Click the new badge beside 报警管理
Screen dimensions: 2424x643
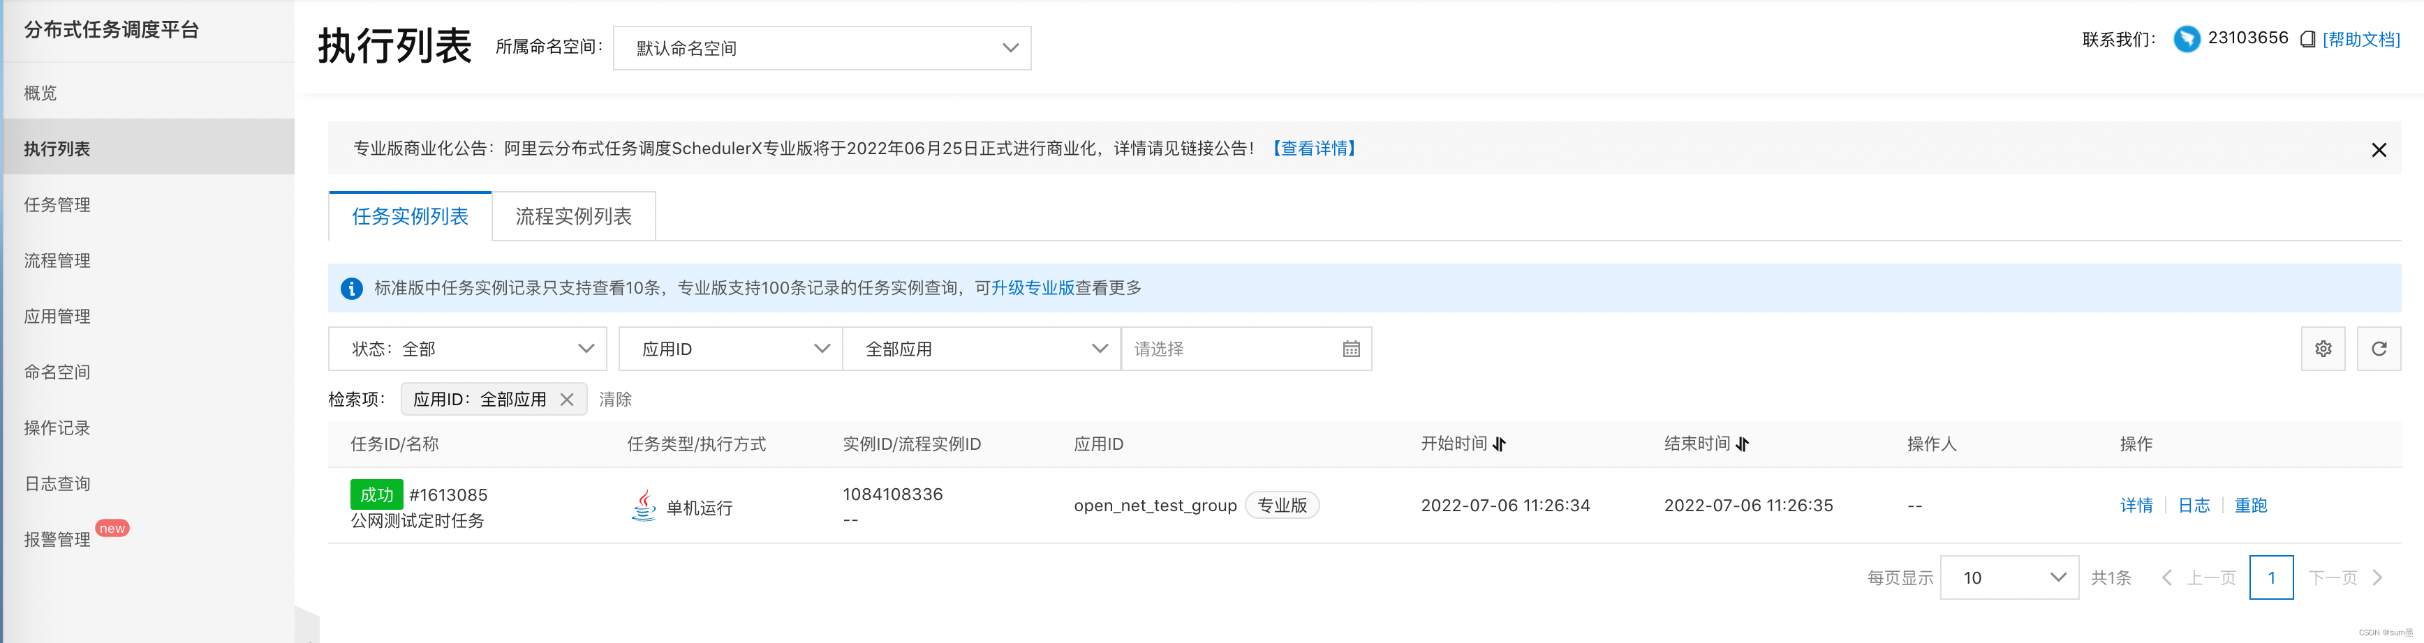click(112, 529)
